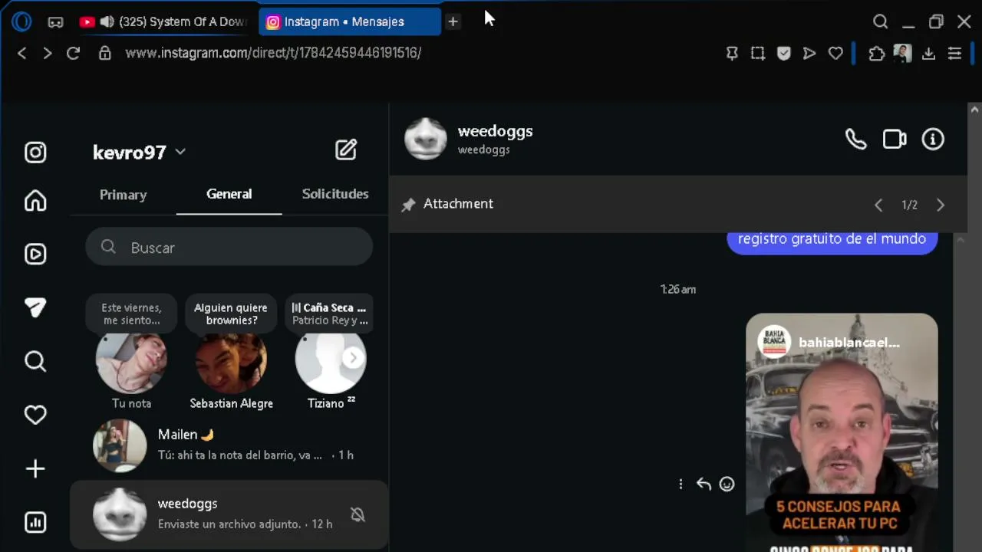Switch to General inbox tab
The width and height of the screenshot is (982, 552).
[229, 194]
